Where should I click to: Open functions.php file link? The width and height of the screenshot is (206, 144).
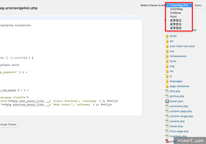point(178,136)
